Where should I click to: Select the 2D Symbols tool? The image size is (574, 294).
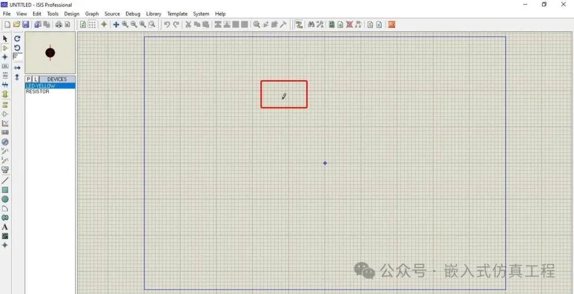tap(5, 236)
